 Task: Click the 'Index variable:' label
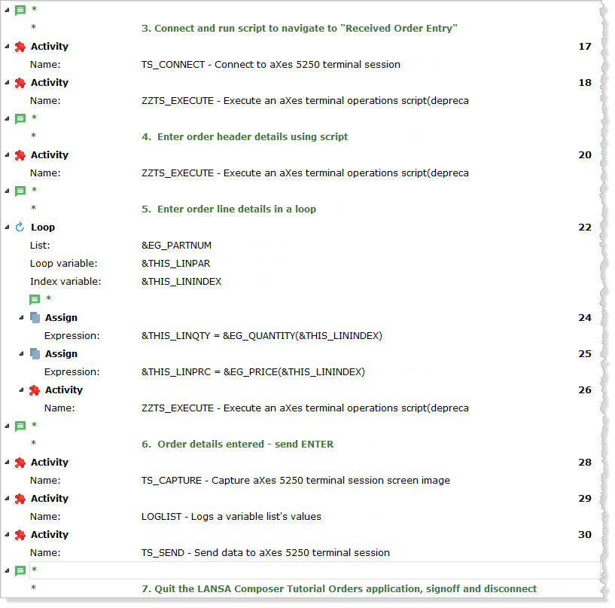65,282
